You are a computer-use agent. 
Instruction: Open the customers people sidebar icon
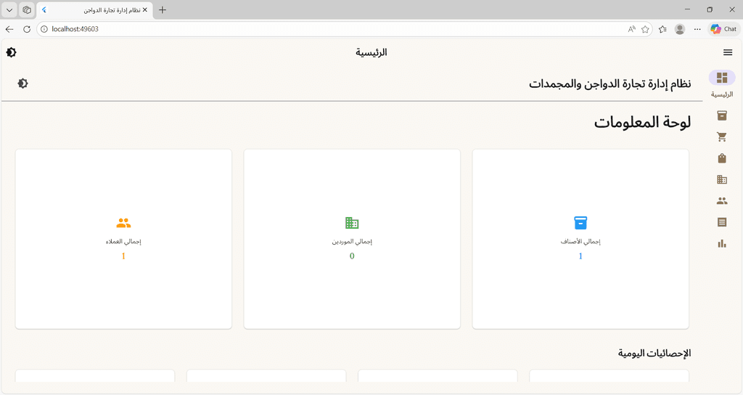tap(722, 201)
